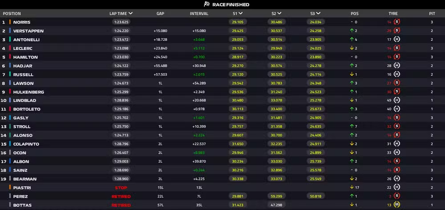Viewport: 445px width, 210px height.
Task: Select Antonelli's hard tyre icon
Action: click(397, 40)
